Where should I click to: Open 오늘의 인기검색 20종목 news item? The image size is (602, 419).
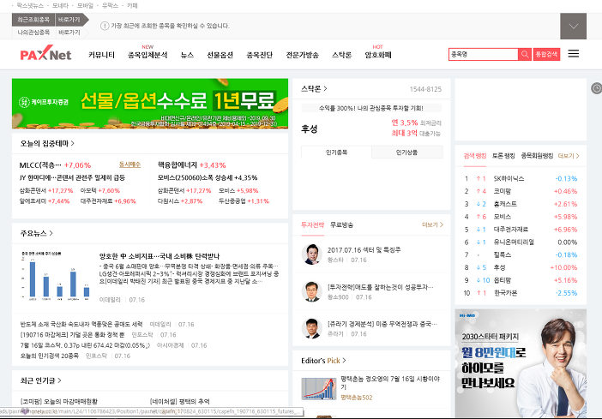tap(49, 356)
